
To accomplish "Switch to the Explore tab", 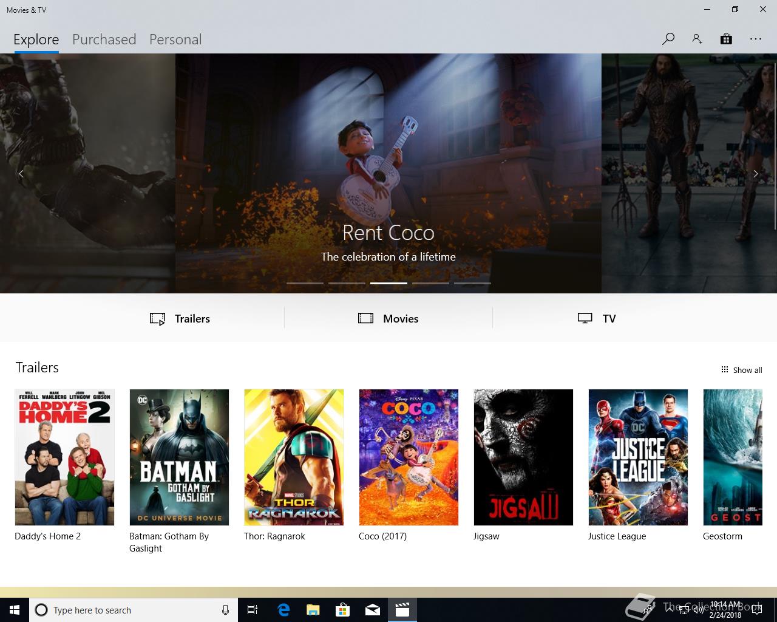I will pyautogui.click(x=36, y=39).
